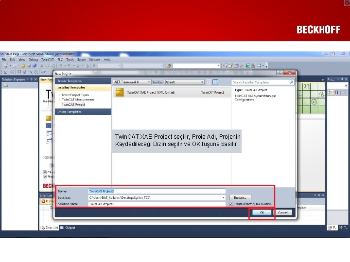This screenshot has height=262, width=350.
Task: Click the Search Installed Templates field
Action: pyautogui.click(x=260, y=82)
